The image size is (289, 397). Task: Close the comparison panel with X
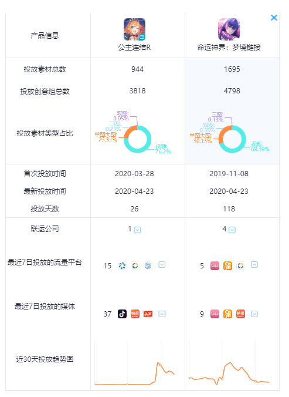click(x=274, y=18)
